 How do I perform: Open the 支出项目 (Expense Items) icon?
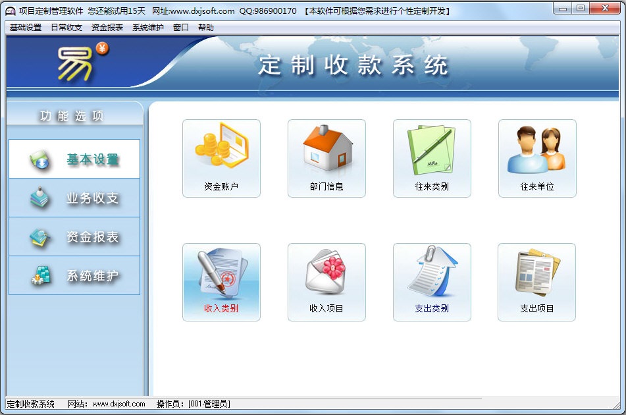point(537,281)
